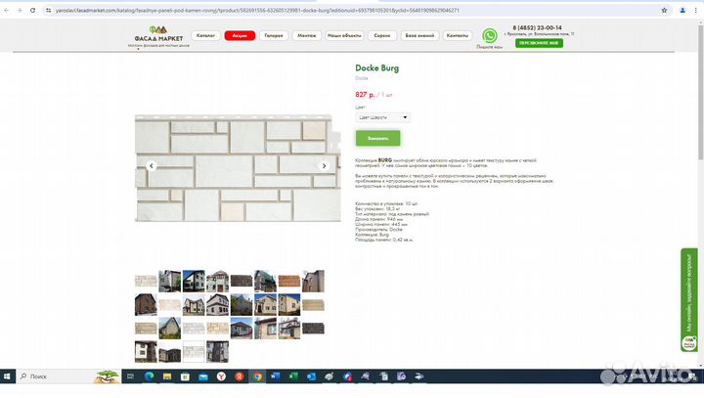Launch Microsoft Edge from the taskbar

pyautogui.click(x=149, y=376)
